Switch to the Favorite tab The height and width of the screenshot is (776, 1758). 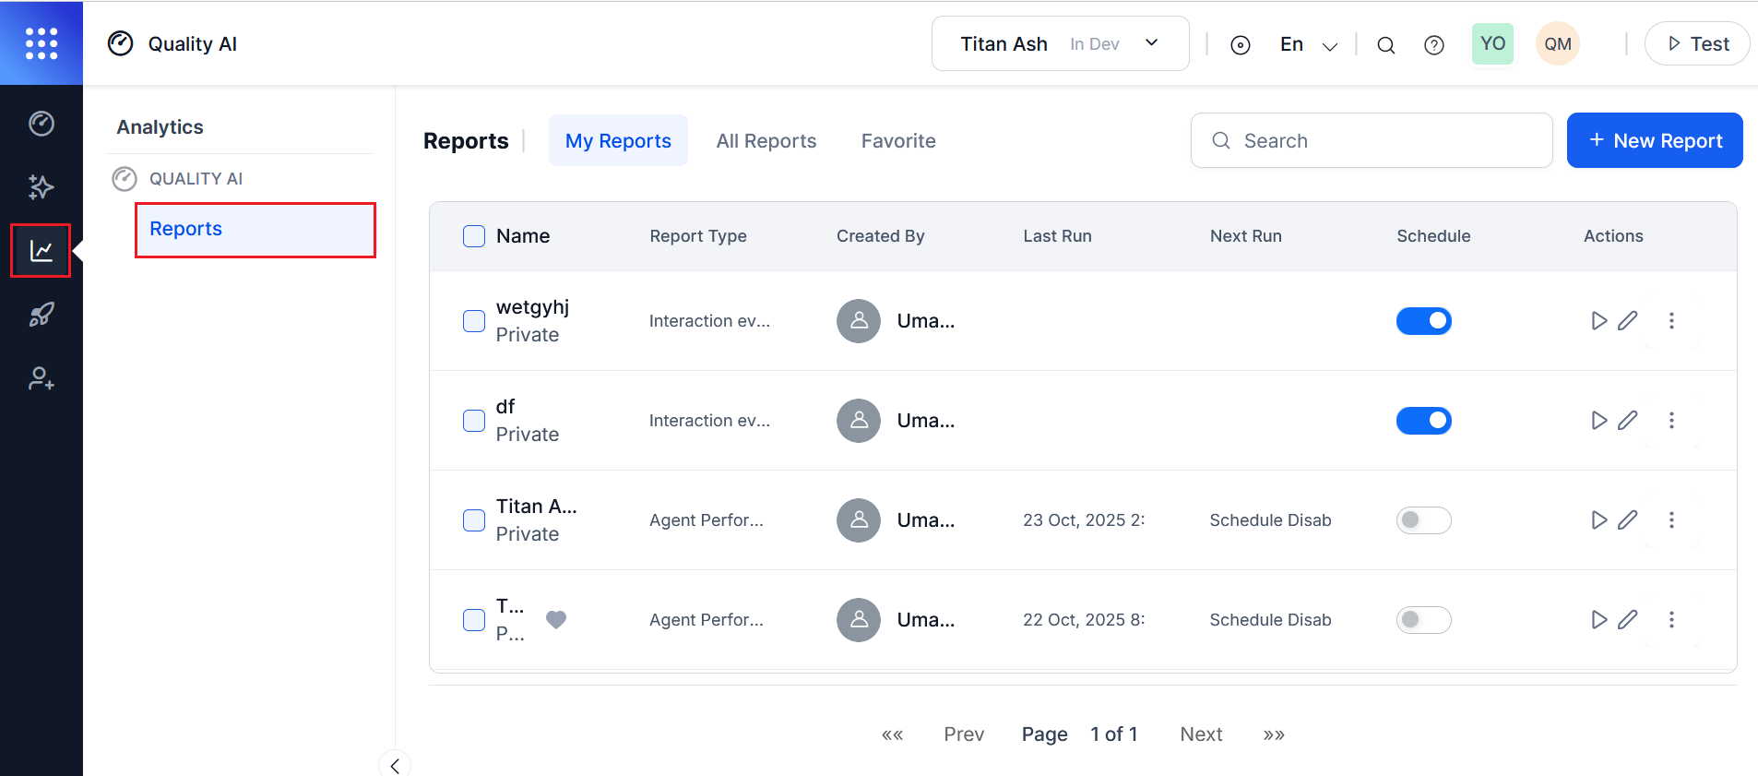click(898, 141)
